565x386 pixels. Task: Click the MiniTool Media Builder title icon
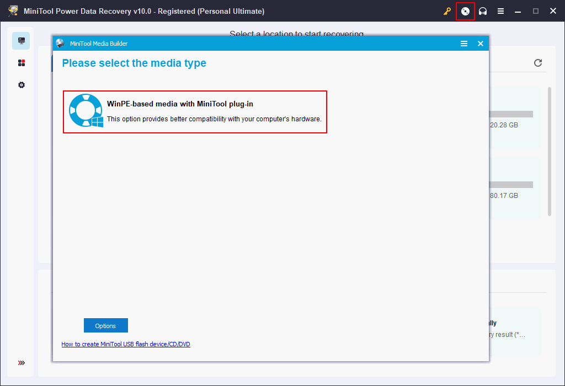point(60,44)
